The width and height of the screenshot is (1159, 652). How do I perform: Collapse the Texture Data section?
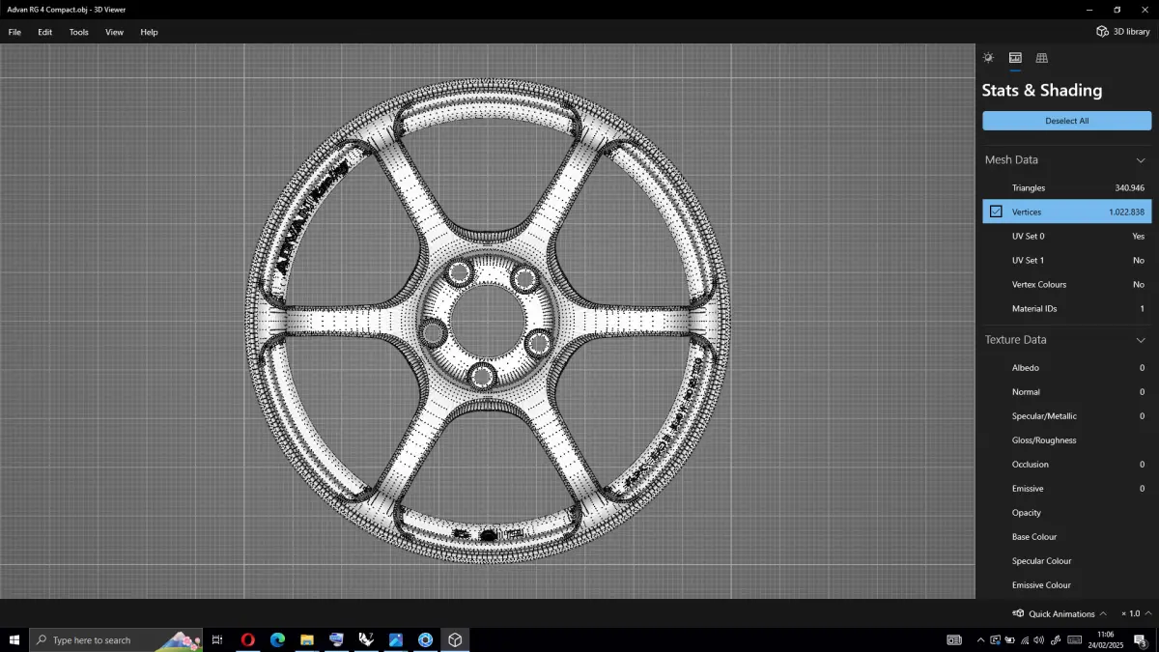[1141, 340]
